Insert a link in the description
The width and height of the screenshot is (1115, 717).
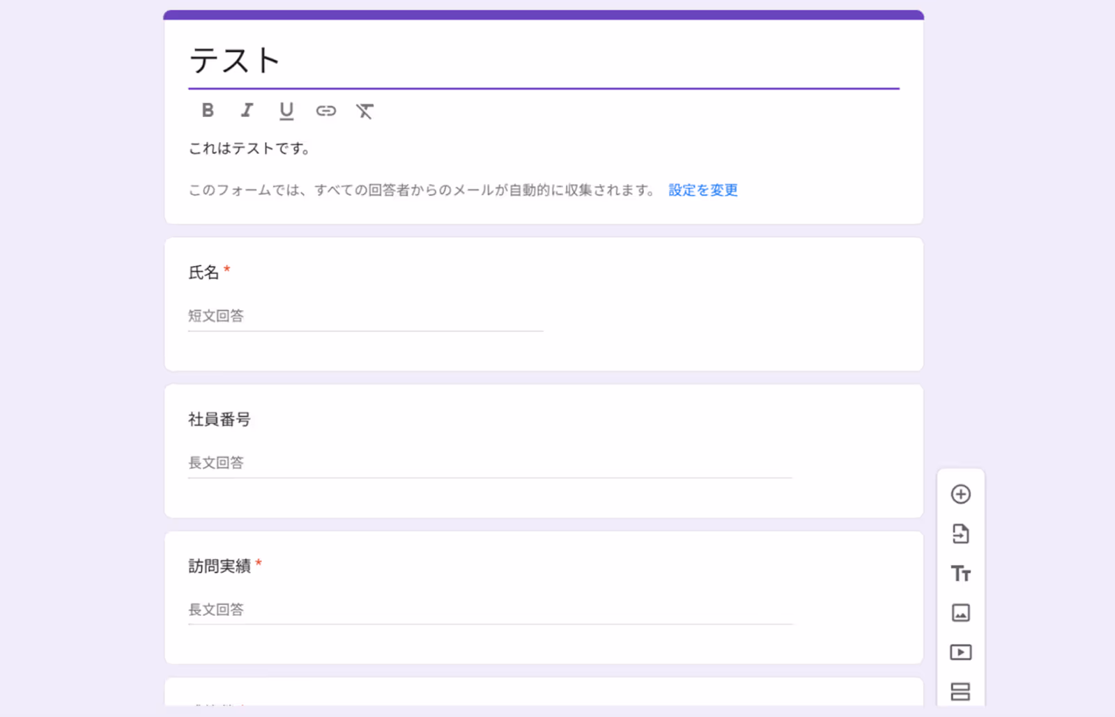pyautogui.click(x=325, y=111)
